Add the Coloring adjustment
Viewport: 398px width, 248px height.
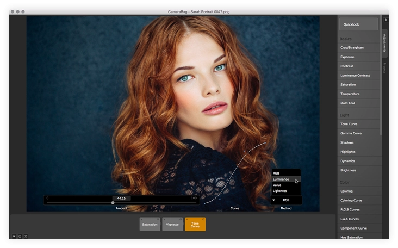coord(359,191)
